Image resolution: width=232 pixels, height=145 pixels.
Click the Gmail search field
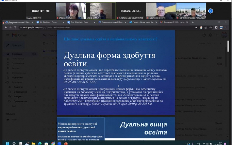coord(53,35)
